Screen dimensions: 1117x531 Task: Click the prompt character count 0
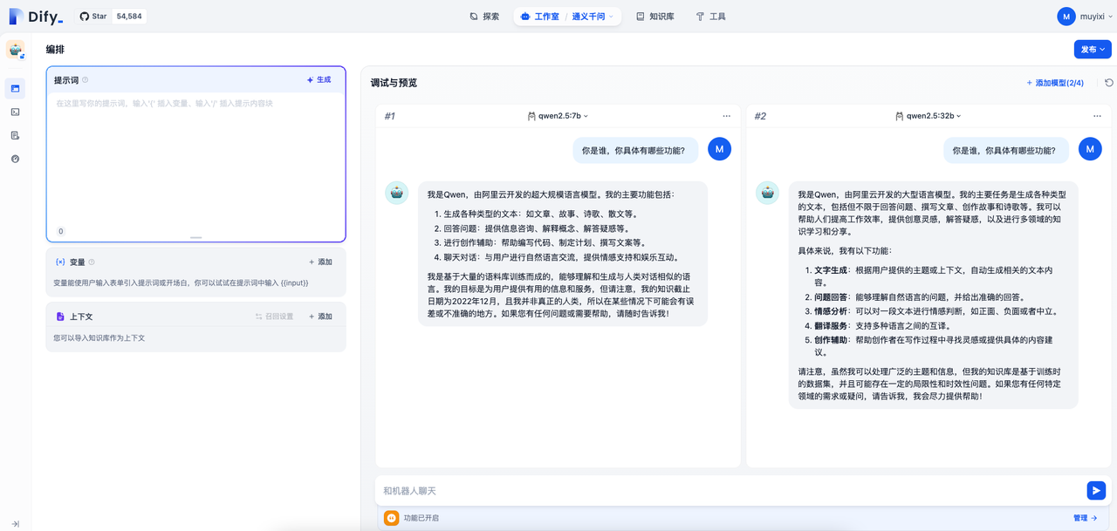[x=60, y=231]
